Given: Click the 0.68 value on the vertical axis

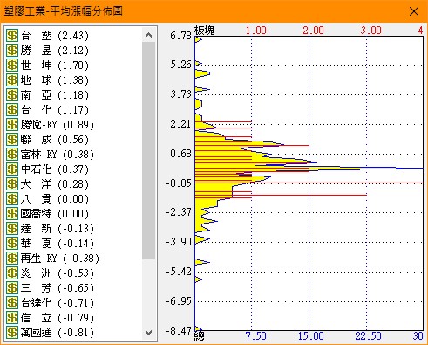Looking at the screenshot, I should (x=180, y=153).
